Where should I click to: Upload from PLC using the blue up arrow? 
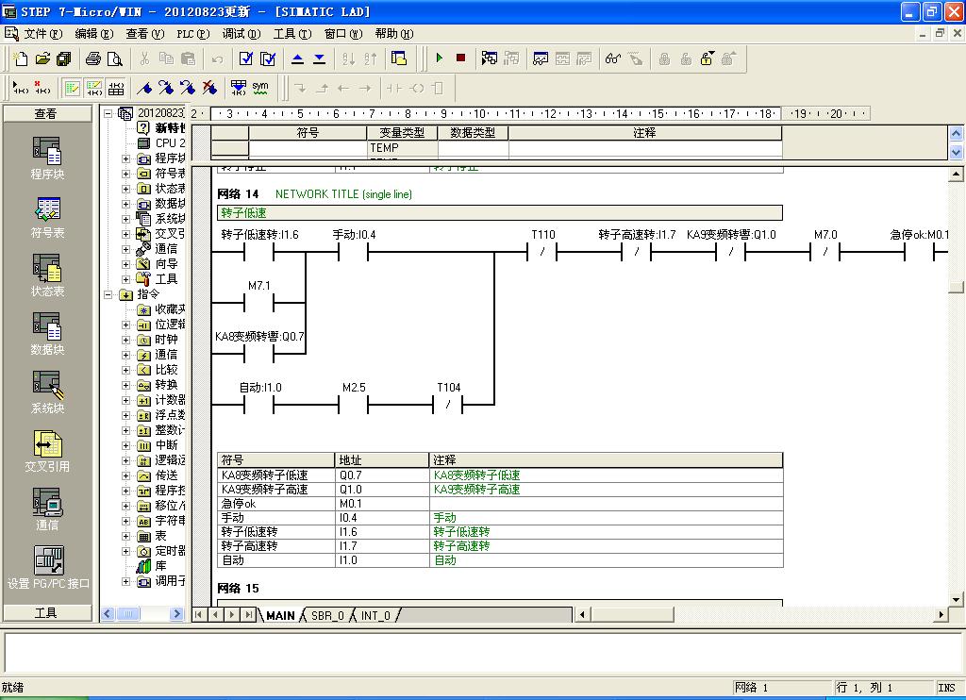pyautogui.click(x=297, y=58)
